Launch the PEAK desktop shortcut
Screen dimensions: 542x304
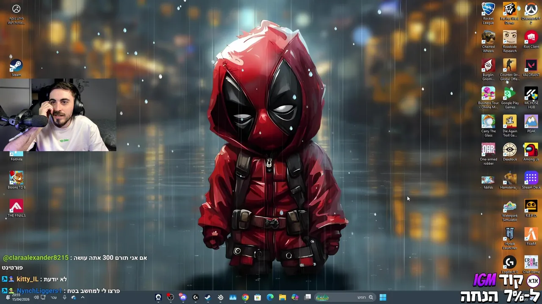click(x=531, y=124)
